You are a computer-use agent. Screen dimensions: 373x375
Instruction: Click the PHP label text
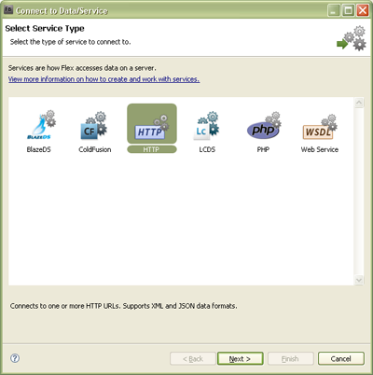[263, 149]
